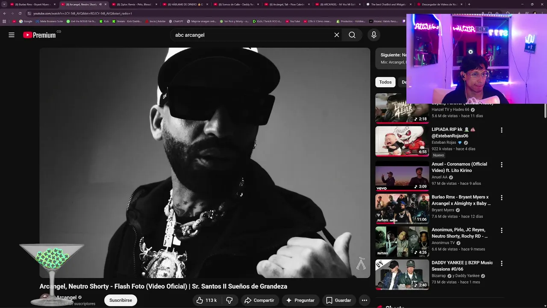Open options menu for Burlao Rmx suggestion
This screenshot has height=308, width=547.
pyautogui.click(x=502, y=198)
